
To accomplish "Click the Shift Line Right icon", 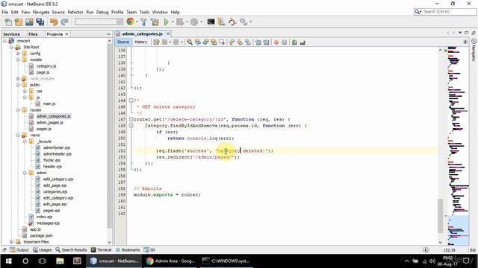I will pyautogui.click(x=266, y=42).
